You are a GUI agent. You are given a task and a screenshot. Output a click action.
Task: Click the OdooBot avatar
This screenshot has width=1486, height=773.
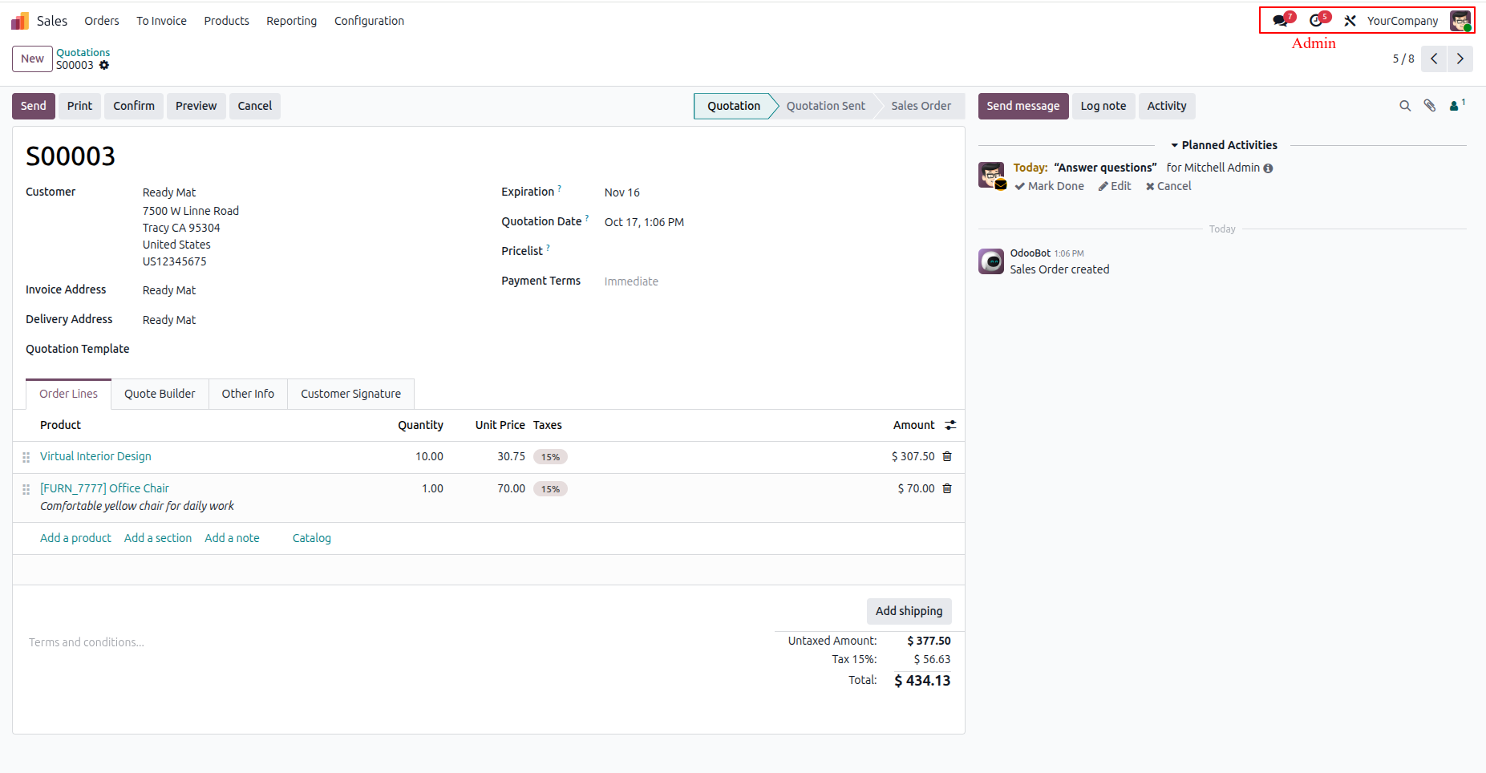click(x=991, y=261)
